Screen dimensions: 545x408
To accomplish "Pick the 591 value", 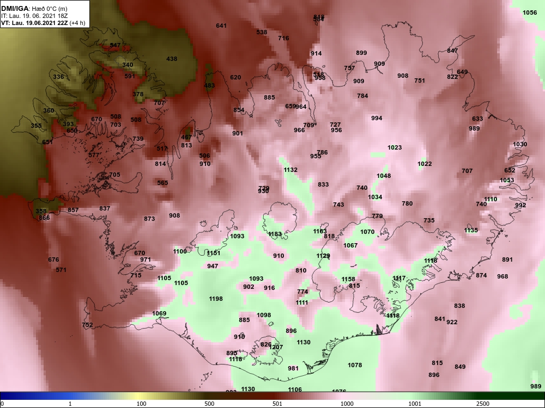I will pos(130,76).
